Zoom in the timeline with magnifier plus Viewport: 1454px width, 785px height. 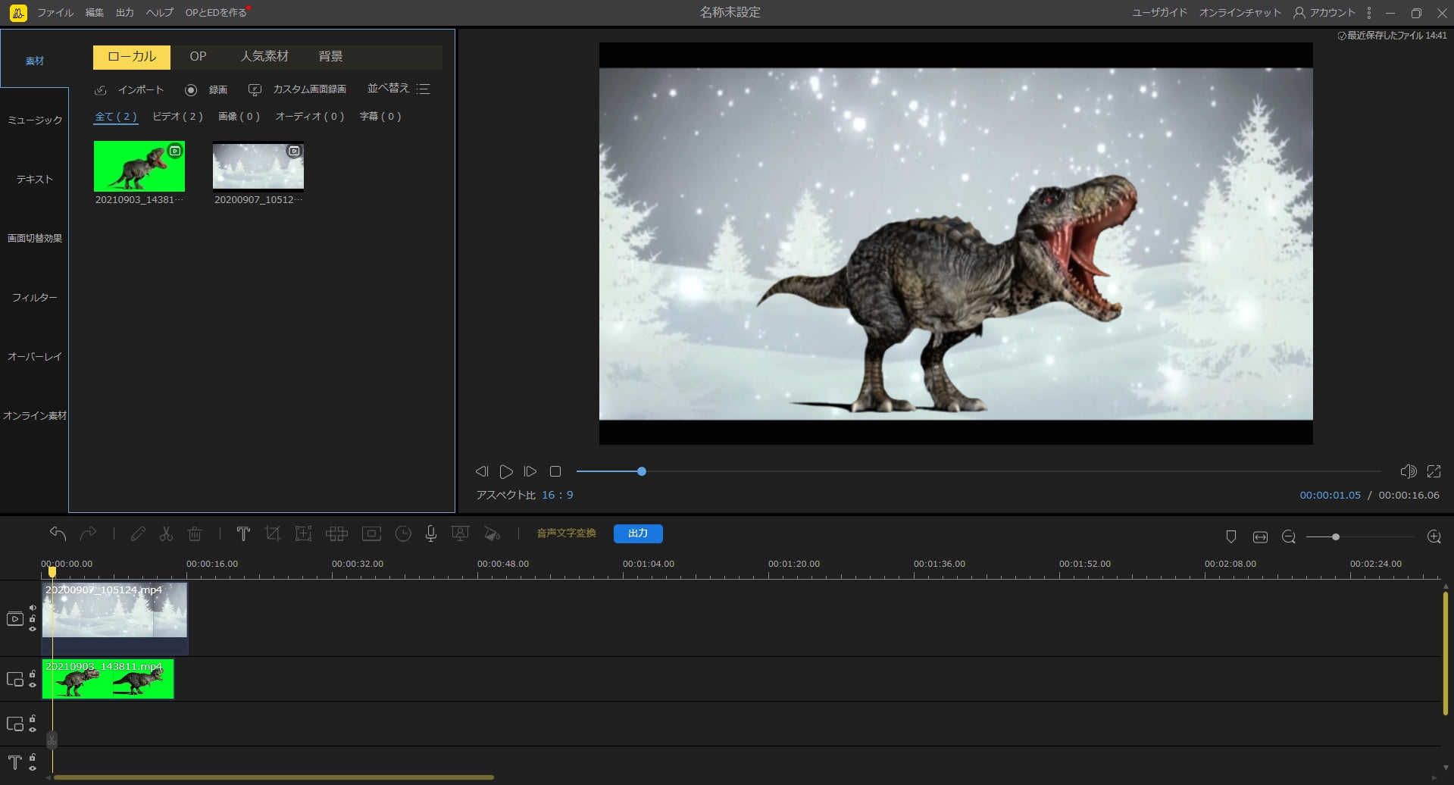1434,536
